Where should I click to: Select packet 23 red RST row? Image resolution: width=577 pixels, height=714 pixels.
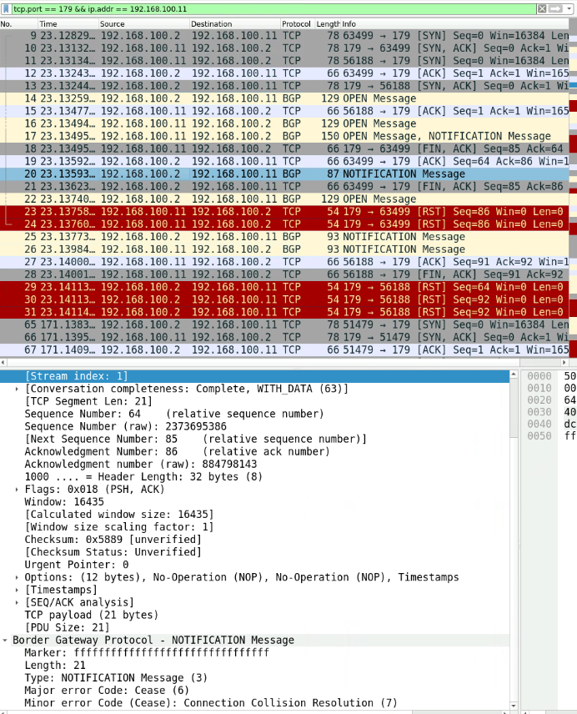point(284,211)
